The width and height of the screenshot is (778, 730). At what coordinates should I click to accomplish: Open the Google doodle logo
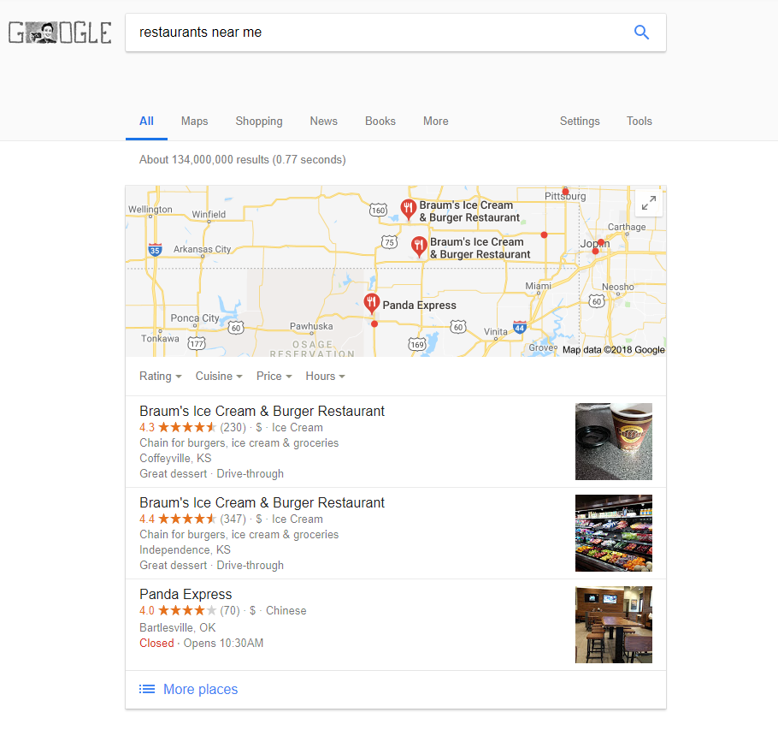click(60, 33)
